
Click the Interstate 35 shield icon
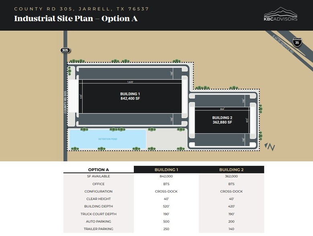tap(297, 42)
